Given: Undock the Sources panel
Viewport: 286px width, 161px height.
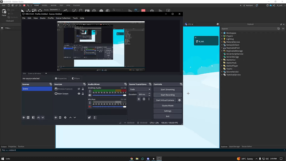Looking at the screenshot, I should pos(84,84).
